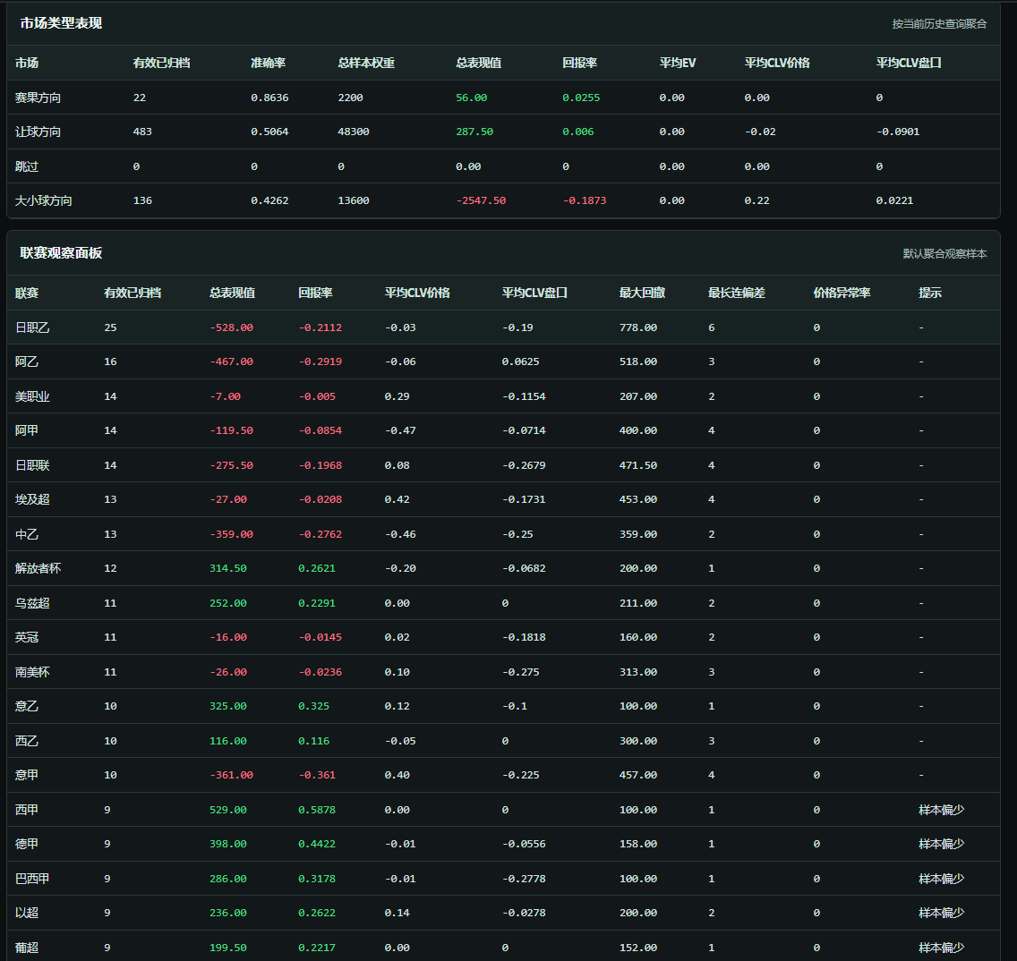Click the 平均EV column header
This screenshot has width=1017, height=961.
pos(677,63)
